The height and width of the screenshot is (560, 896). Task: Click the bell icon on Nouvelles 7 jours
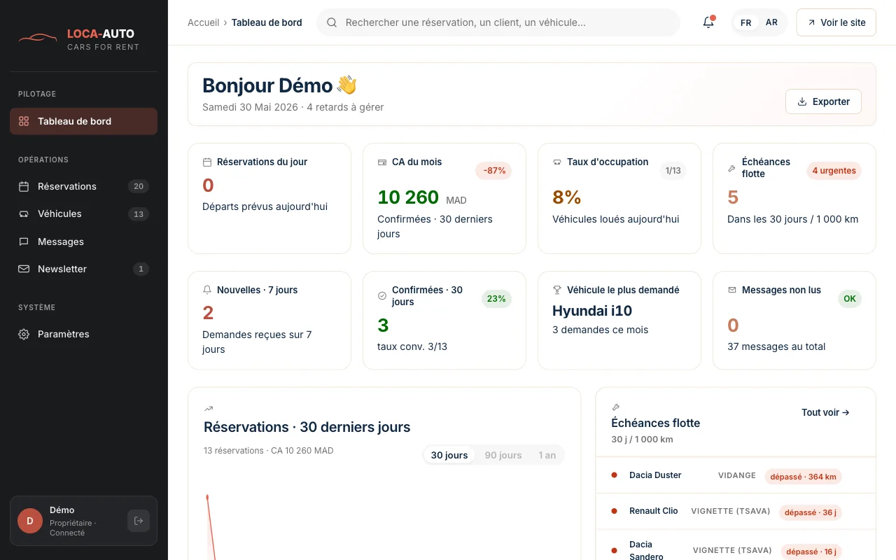pyautogui.click(x=207, y=290)
